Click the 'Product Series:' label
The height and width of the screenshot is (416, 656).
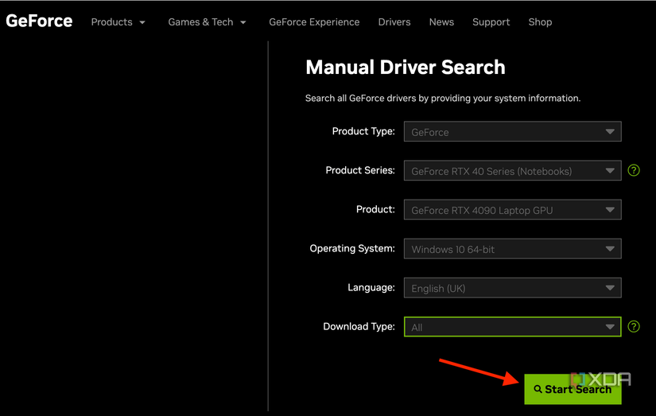pyautogui.click(x=359, y=170)
